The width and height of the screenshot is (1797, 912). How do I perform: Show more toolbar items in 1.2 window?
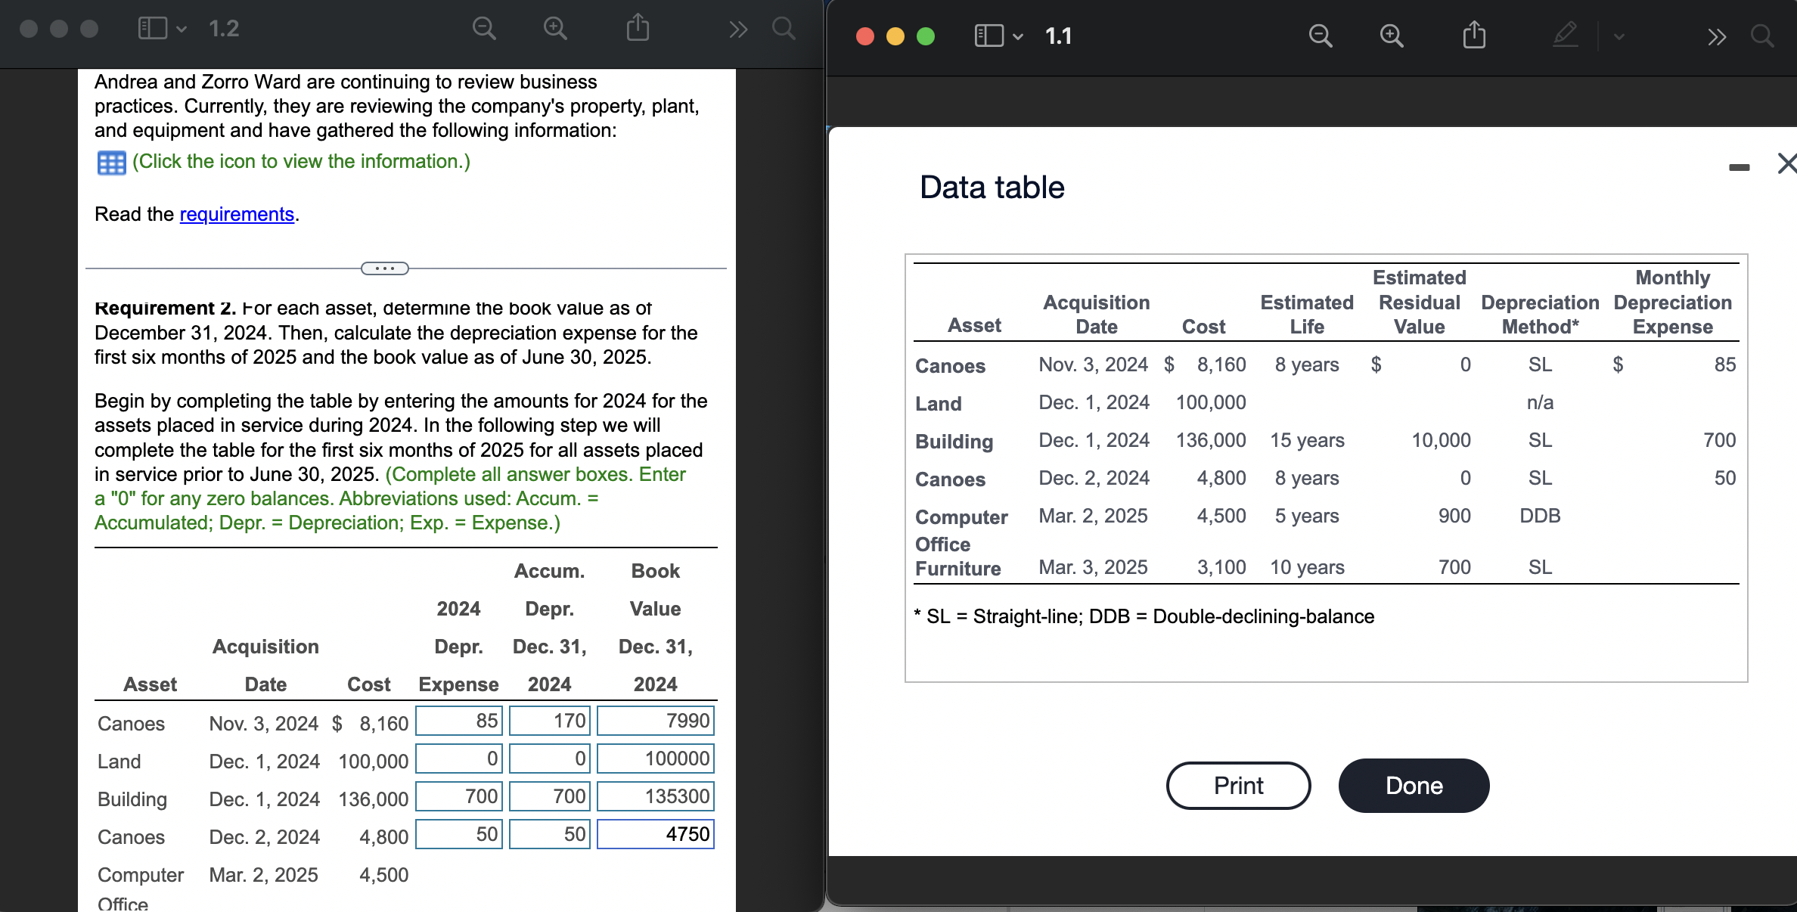point(738,29)
